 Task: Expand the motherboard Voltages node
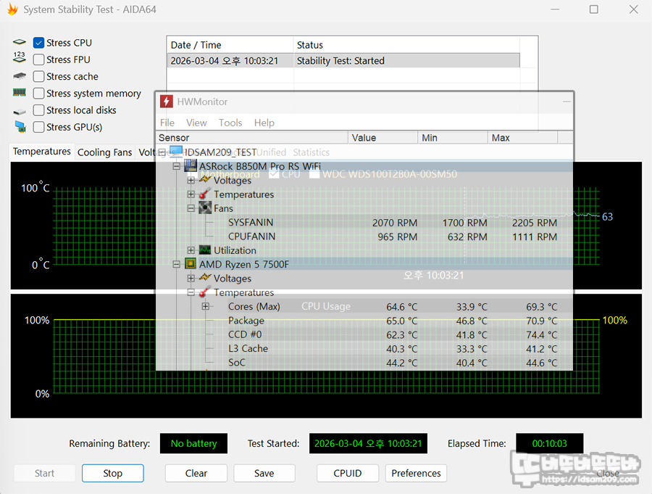pyautogui.click(x=191, y=181)
